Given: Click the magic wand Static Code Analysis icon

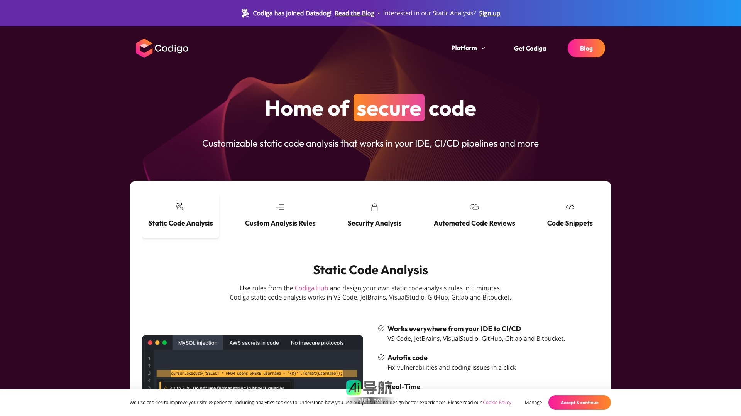Looking at the screenshot, I should tap(180, 207).
